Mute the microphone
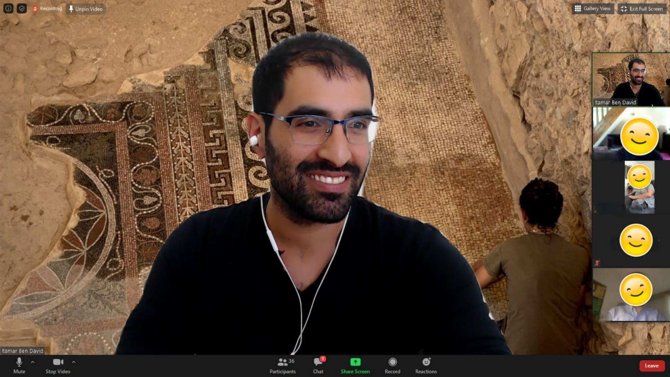670x377 pixels. (x=19, y=366)
